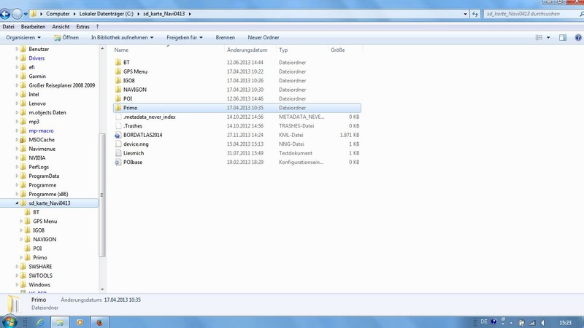Select the POIbase configuration file icon
The width and height of the screenshot is (584, 328).
(118, 162)
